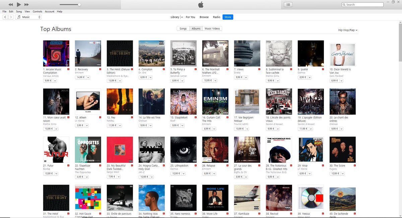Click the Apple logo in the title bar

(x=201, y=4)
